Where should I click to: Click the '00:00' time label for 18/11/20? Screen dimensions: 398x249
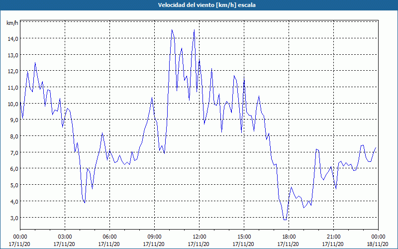click(x=378, y=237)
